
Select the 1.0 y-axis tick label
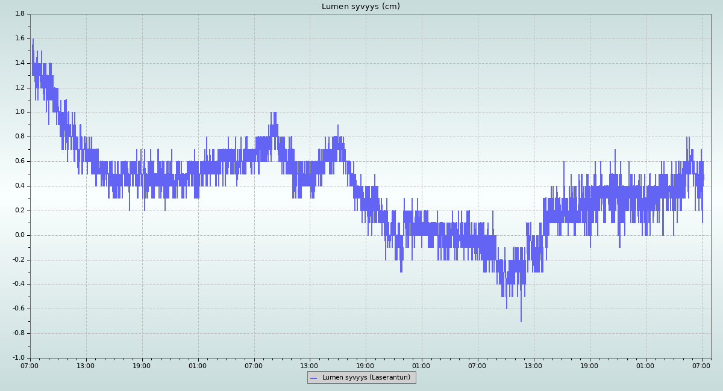(x=19, y=112)
